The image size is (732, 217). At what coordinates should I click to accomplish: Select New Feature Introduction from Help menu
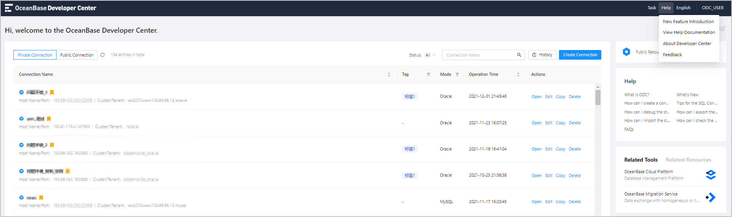[689, 22]
